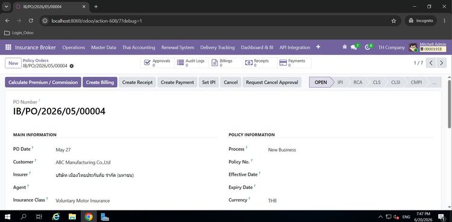Go to the next record arrow

pos(441,63)
